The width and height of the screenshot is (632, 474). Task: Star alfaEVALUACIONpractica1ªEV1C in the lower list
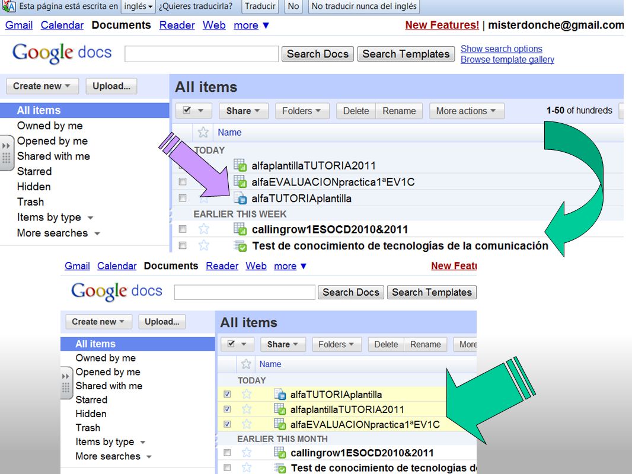[x=247, y=424]
